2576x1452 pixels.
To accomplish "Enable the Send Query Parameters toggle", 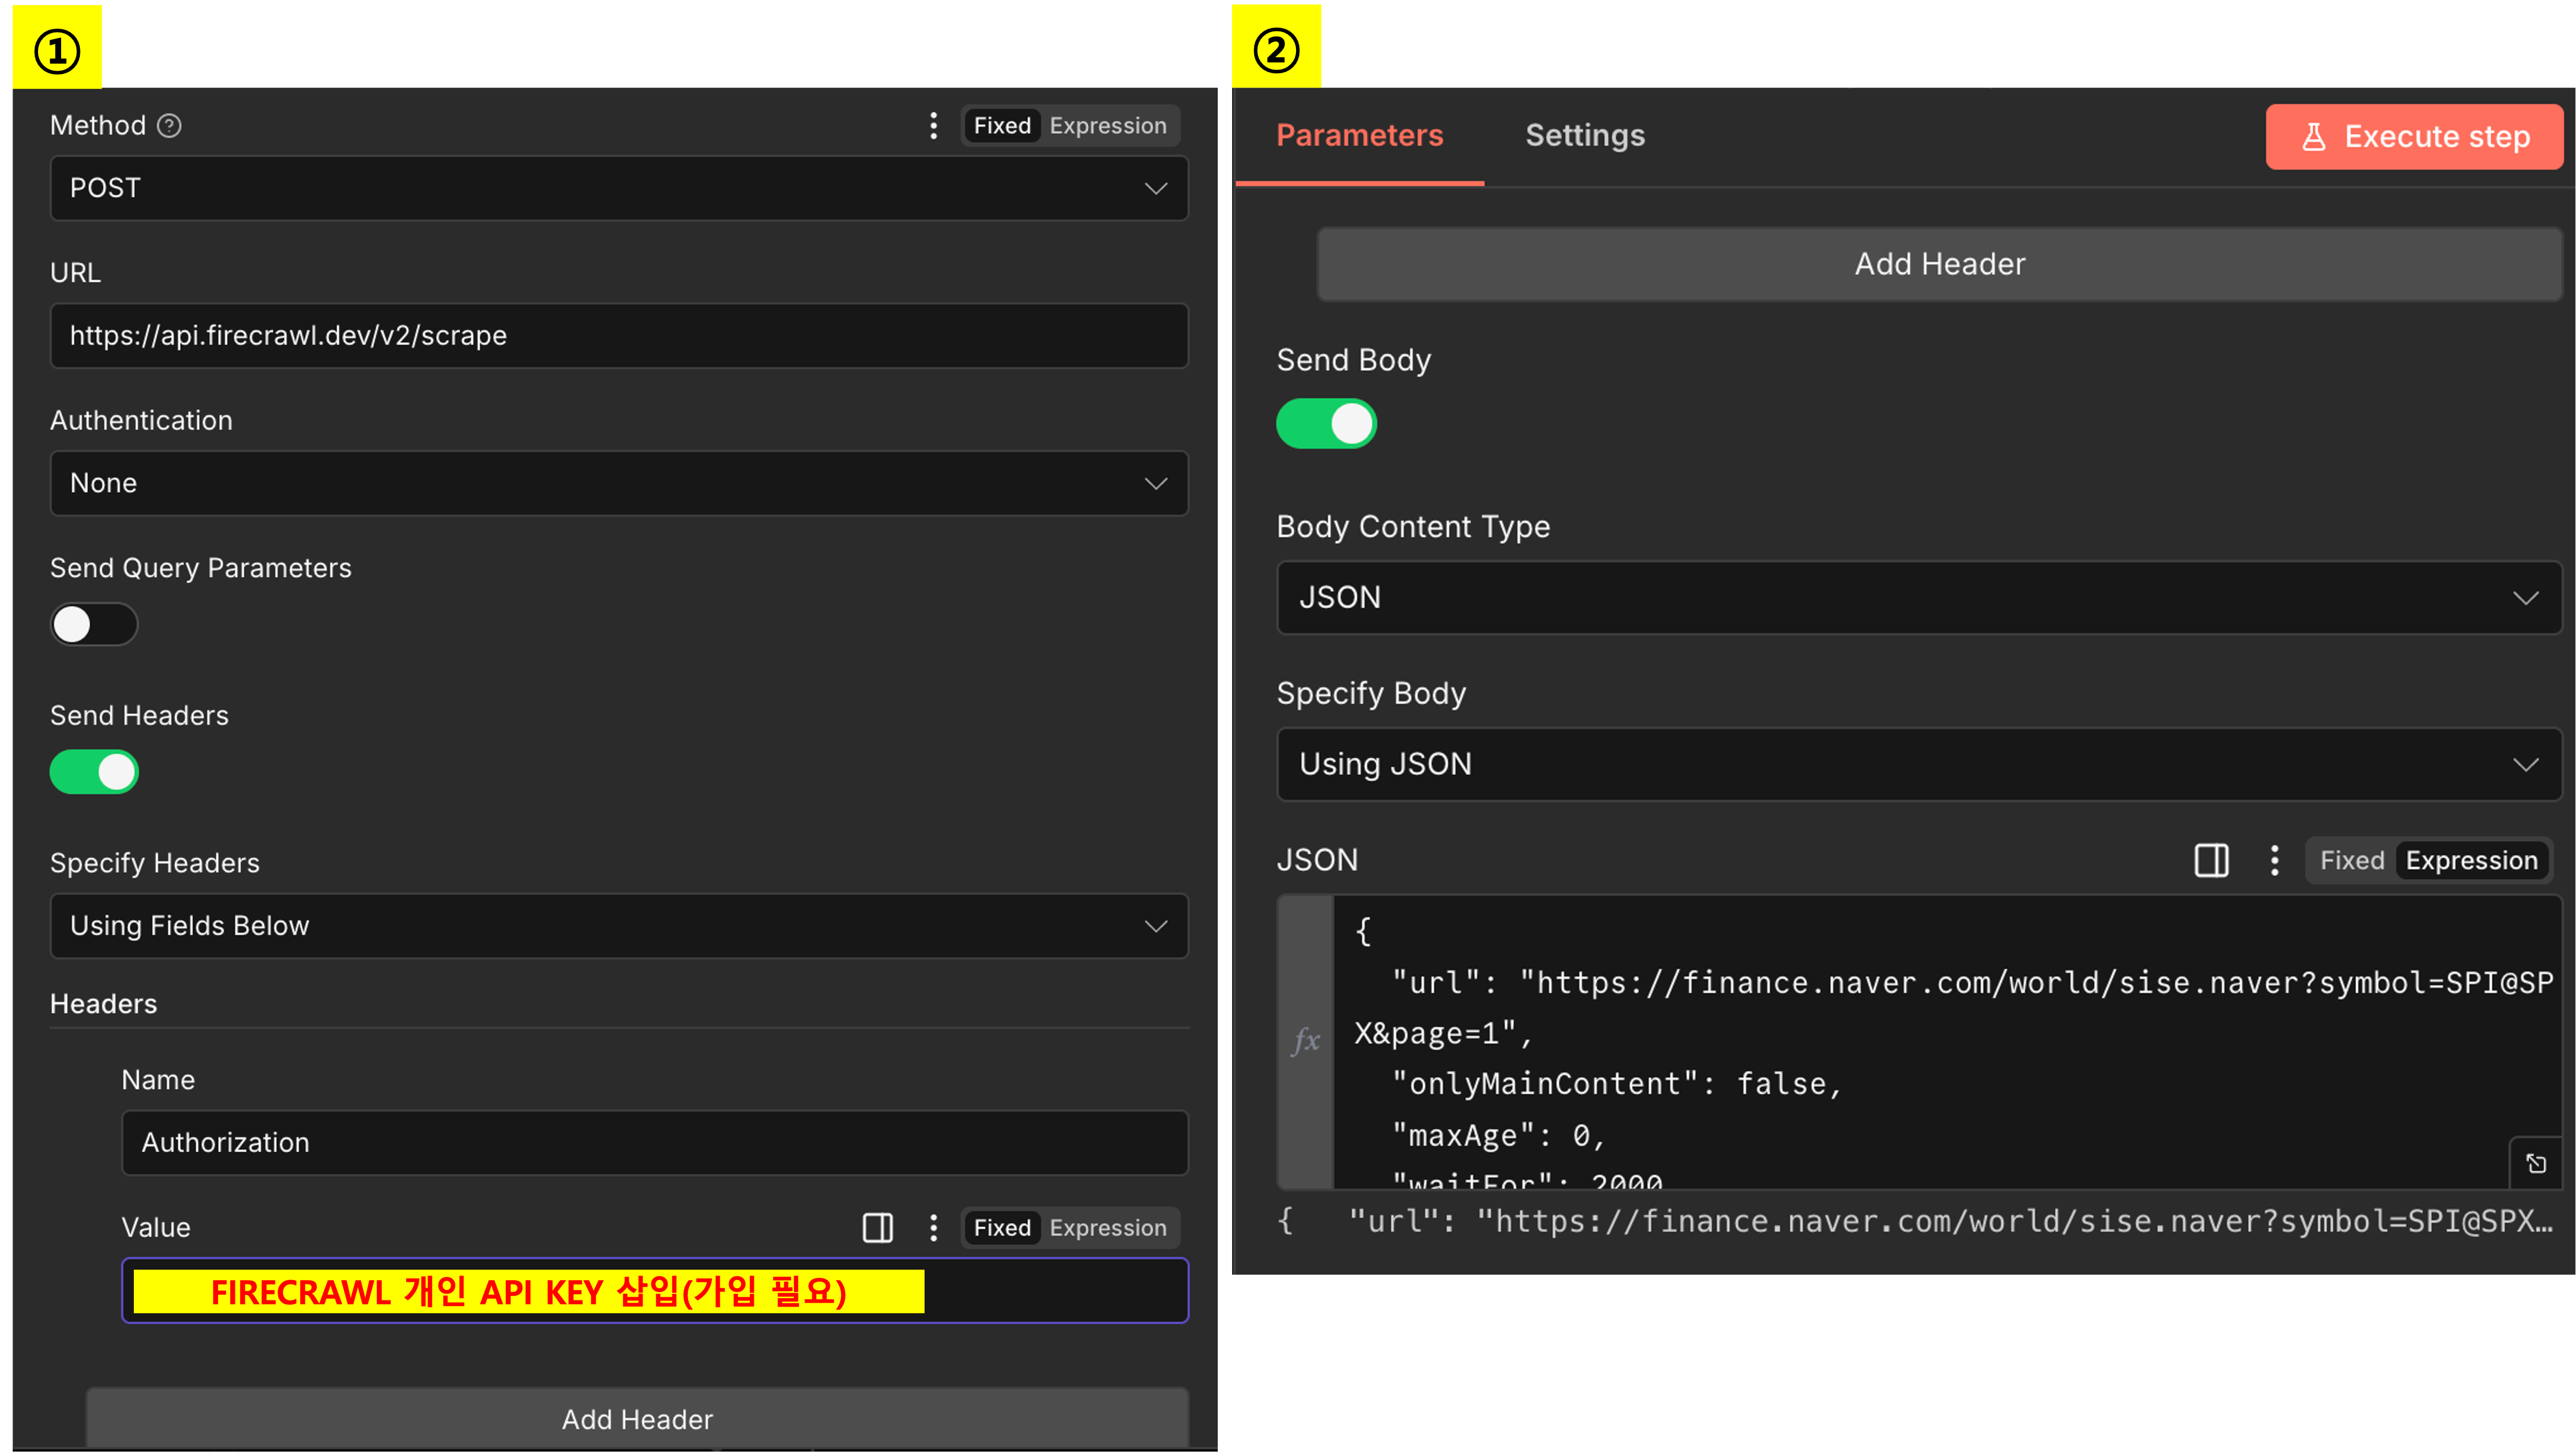I will [94, 624].
